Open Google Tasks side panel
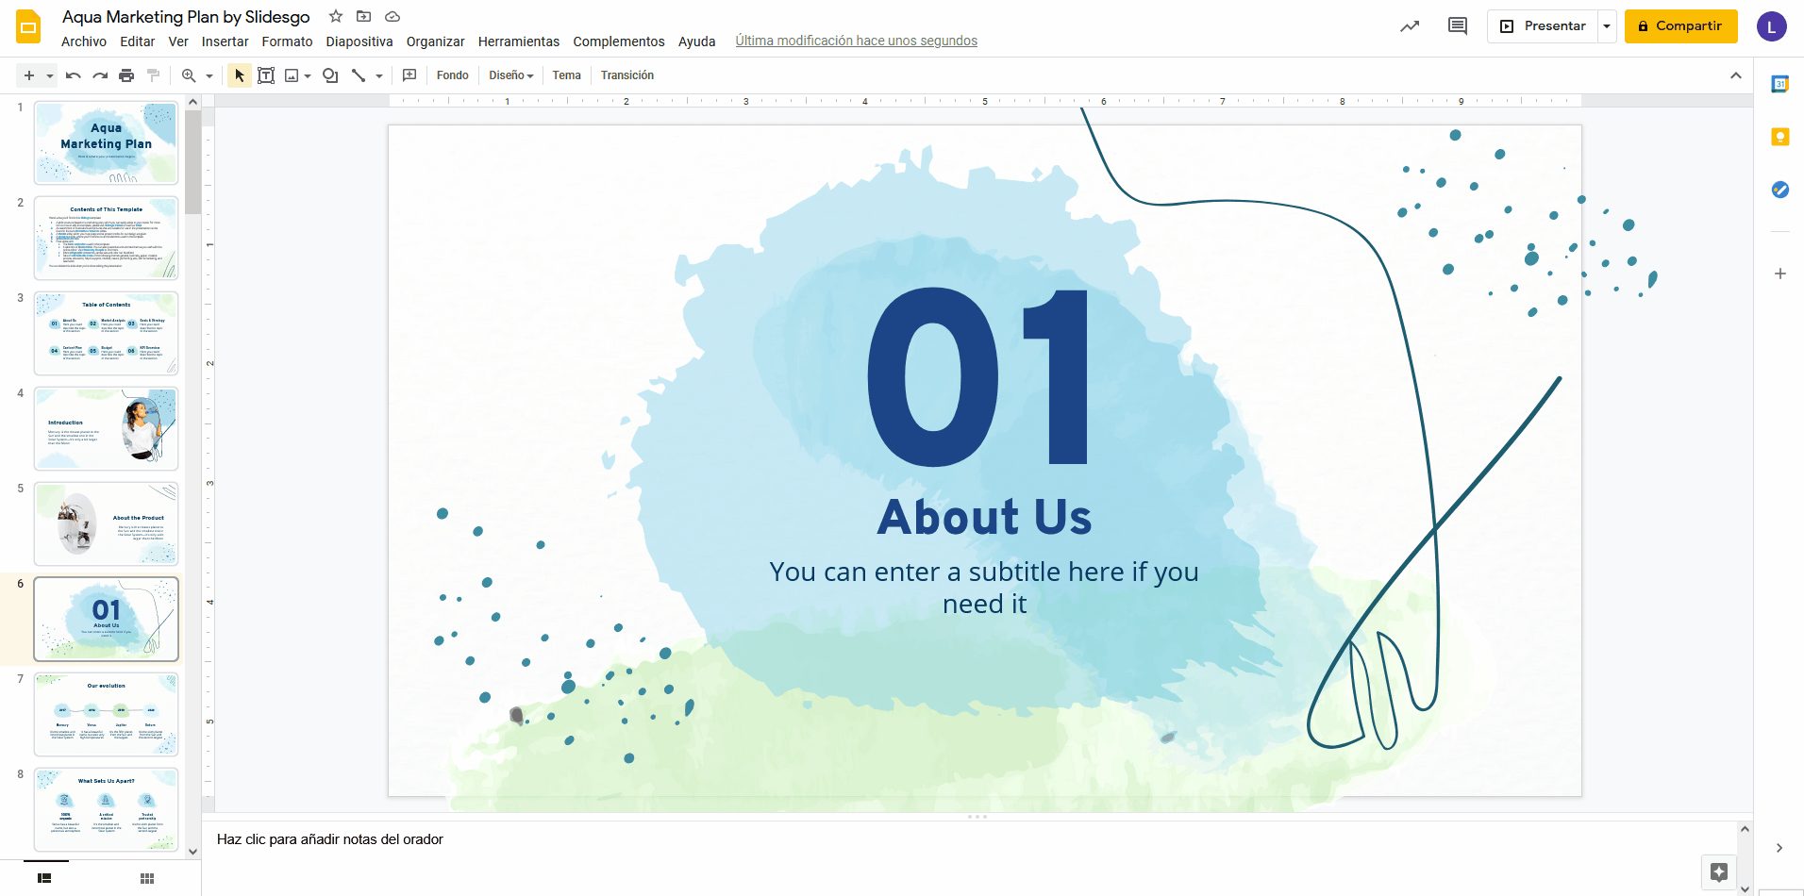1804x896 pixels. click(x=1779, y=190)
